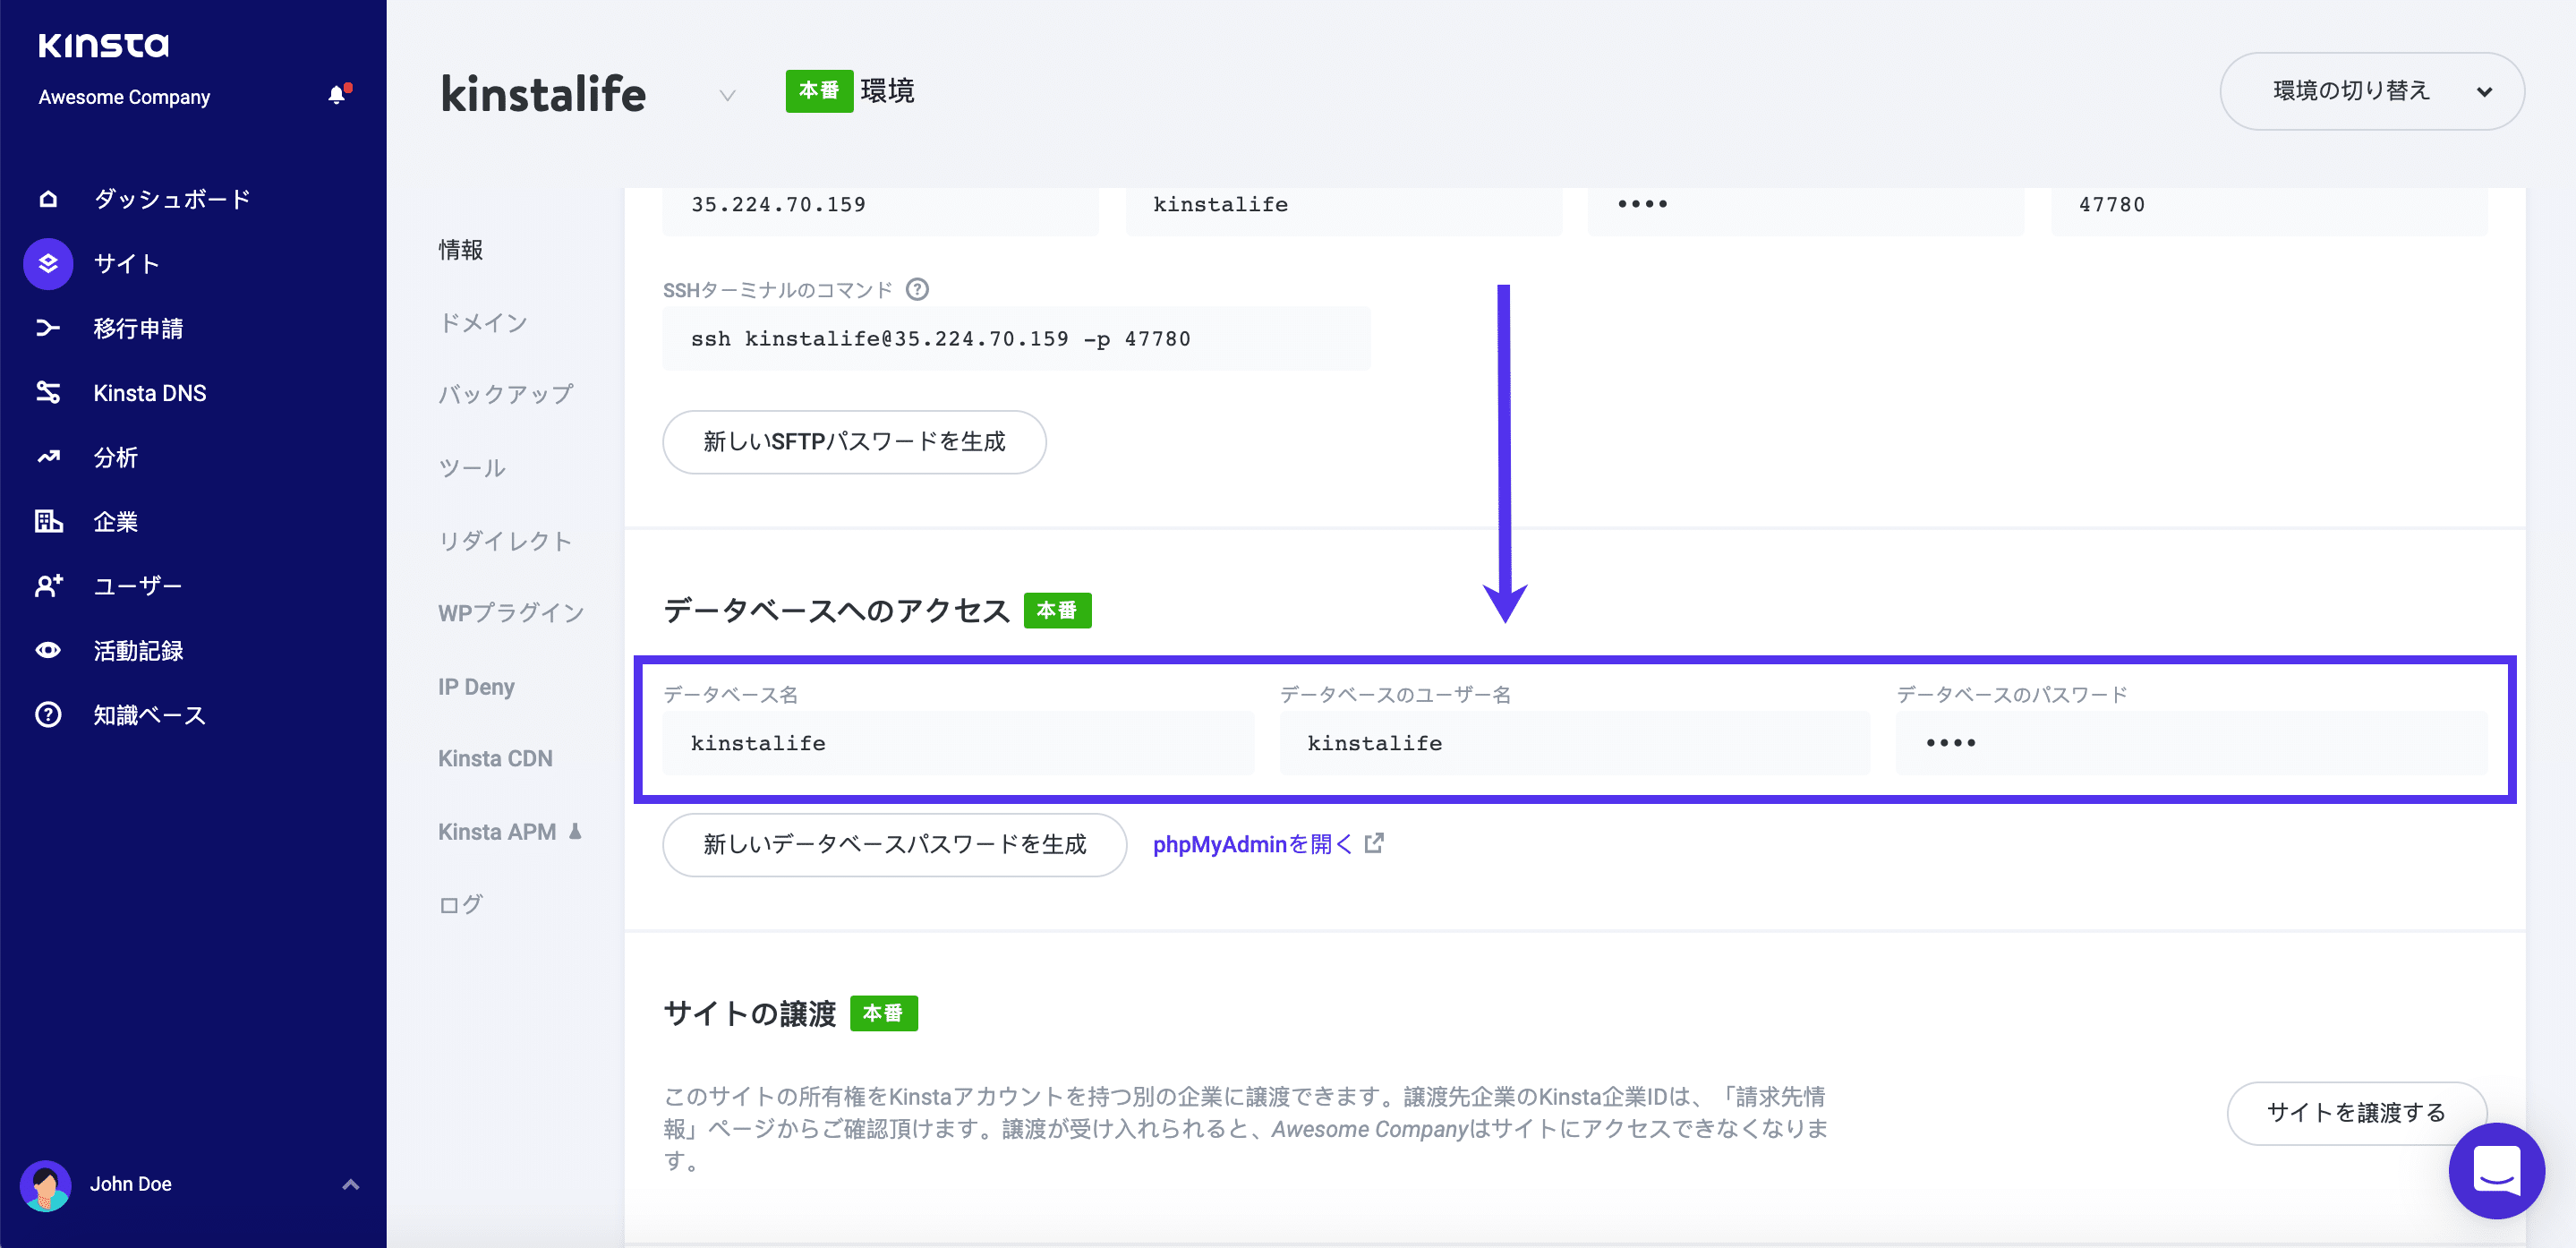Click the データベース名 kinstalife field
The height and width of the screenshot is (1248, 2576).
point(958,743)
